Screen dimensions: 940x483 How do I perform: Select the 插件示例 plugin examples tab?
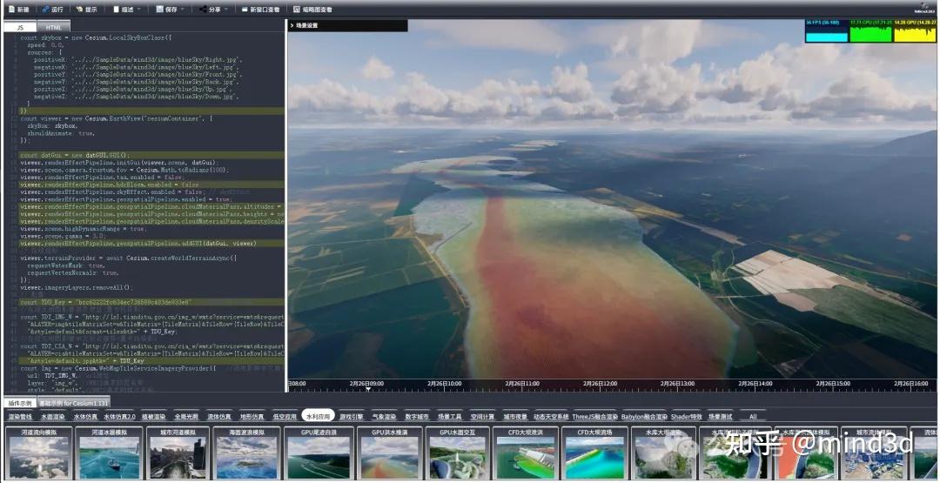(19, 404)
